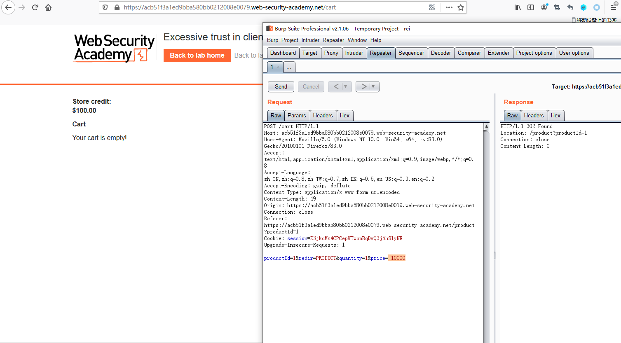621x343 pixels.
Task: Click the Web Security Academy logo
Action: [x=114, y=48]
